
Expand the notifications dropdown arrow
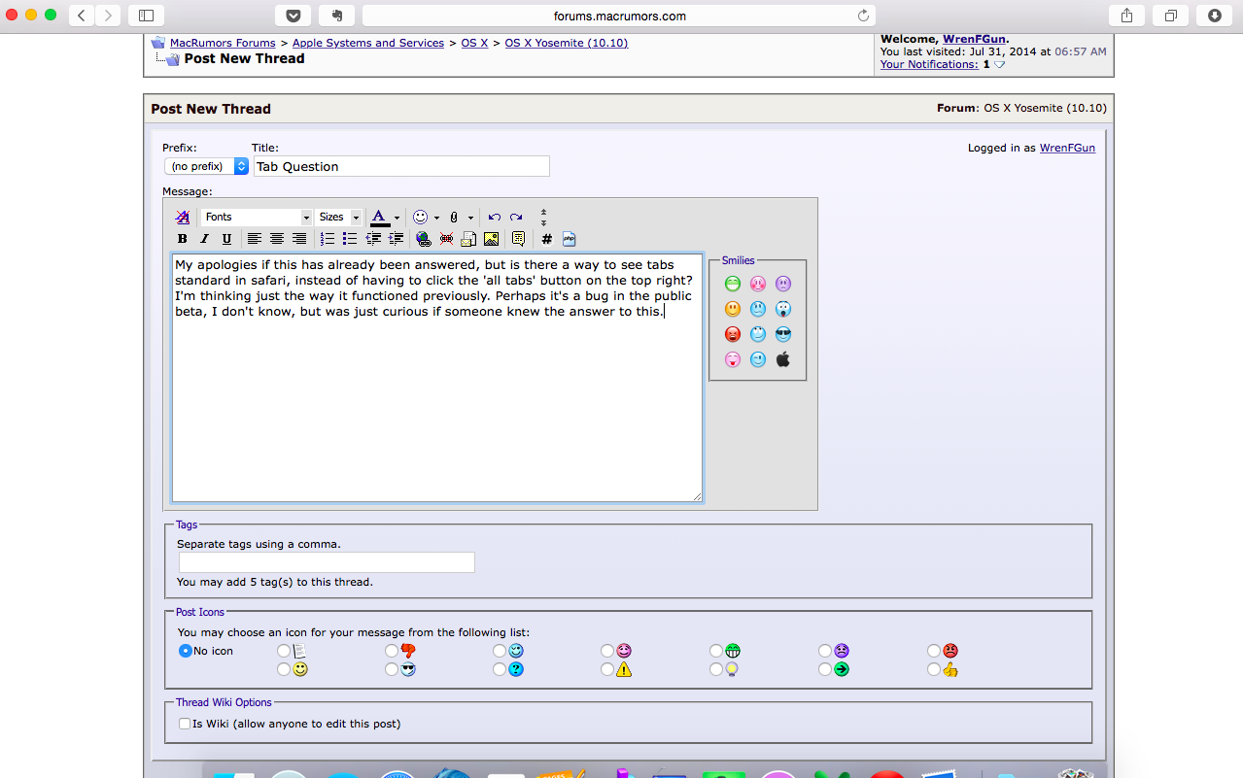(x=1000, y=65)
